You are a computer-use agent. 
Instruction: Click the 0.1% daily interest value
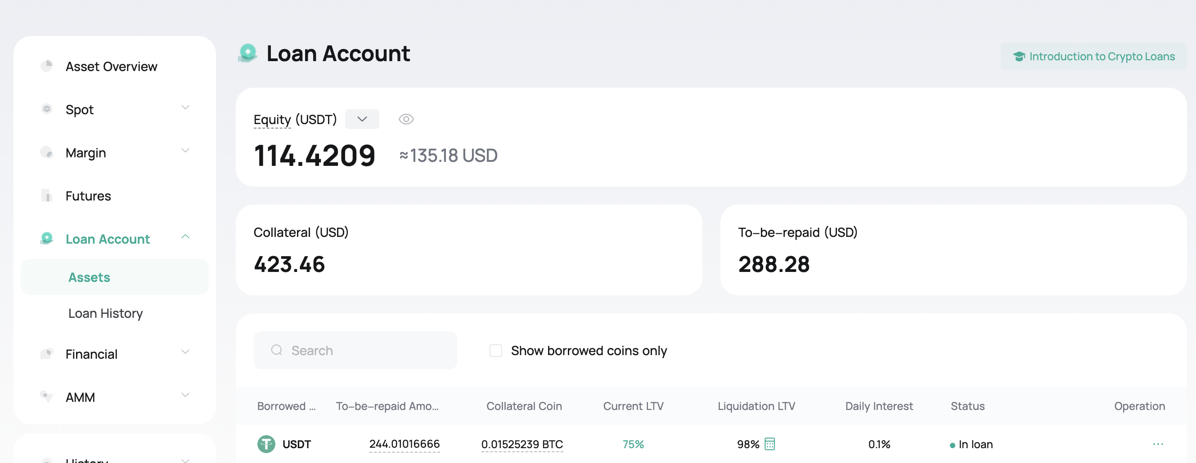(879, 444)
